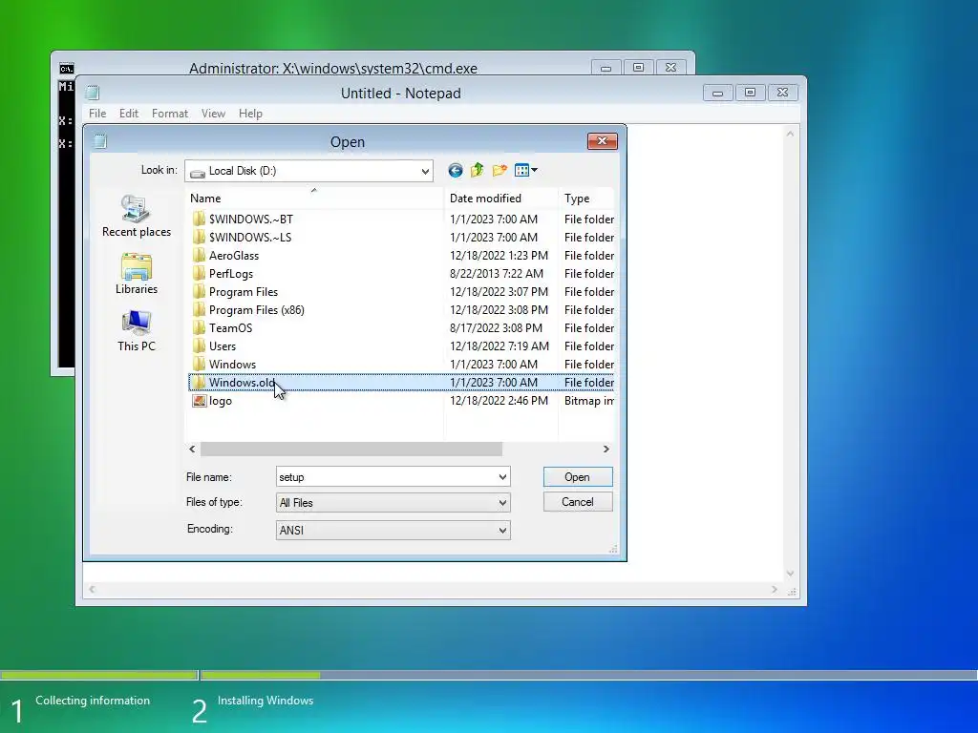Viewport: 978px width, 733px height.
Task: Go up one folder level
Action: coord(478,170)
